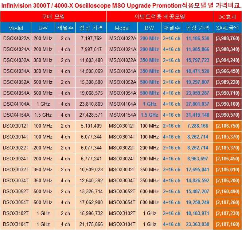Click the DSOX3054T model cell
Screen dimensions: 242x230
pos(16,203)
